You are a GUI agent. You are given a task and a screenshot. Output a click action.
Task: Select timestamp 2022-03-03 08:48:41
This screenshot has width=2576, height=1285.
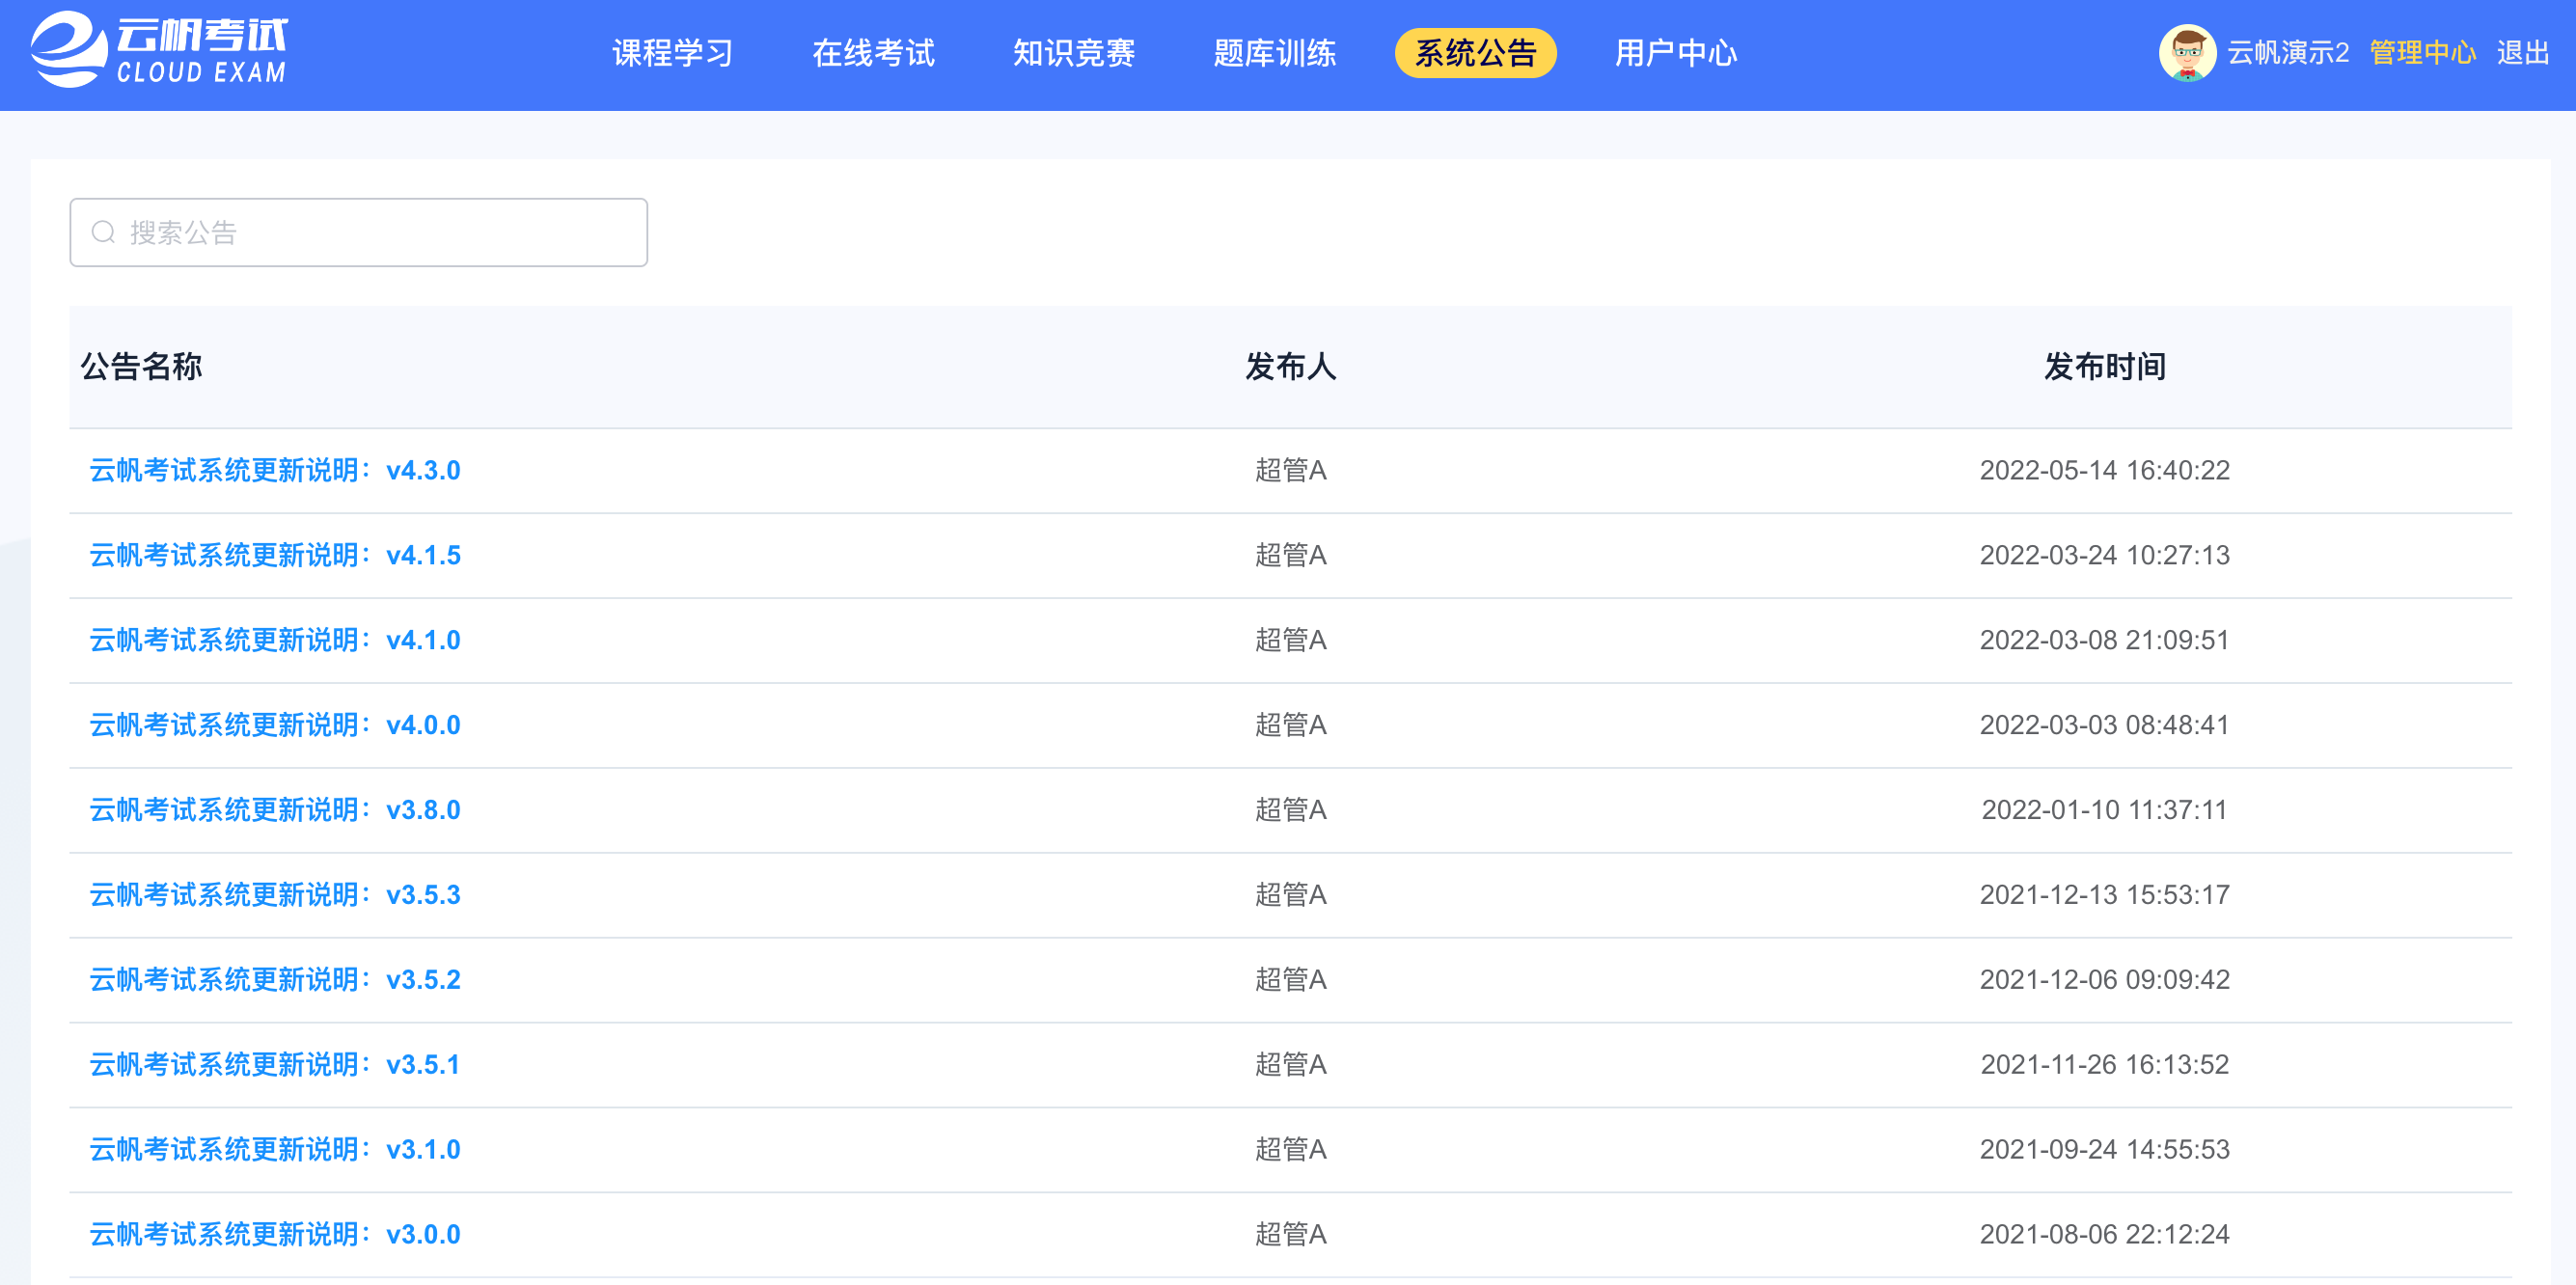point(2105,726)
